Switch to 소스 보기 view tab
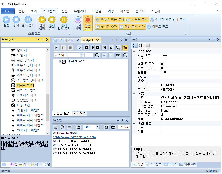The height and width of the screenshot is (174, 222). (79, 113)
